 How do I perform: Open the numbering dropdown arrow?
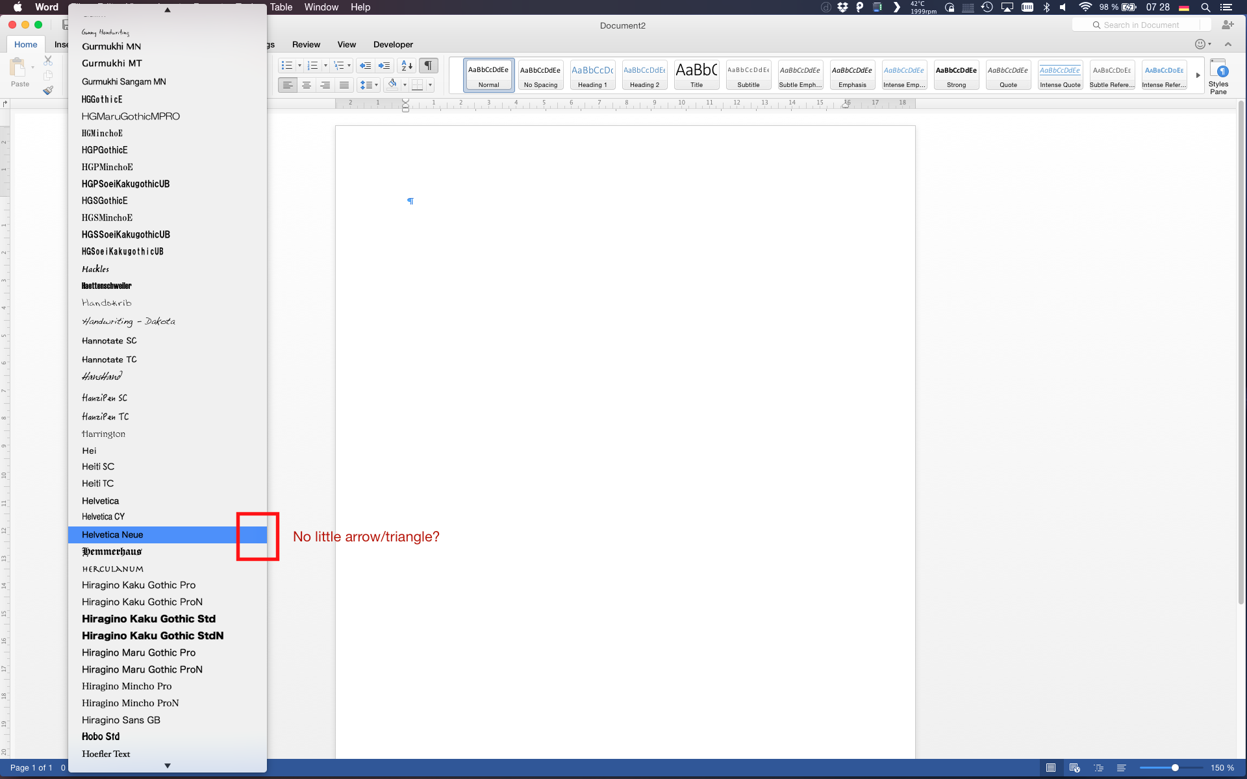(325, 66)
